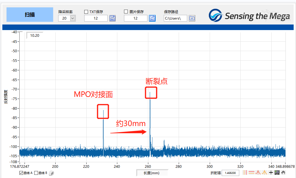
Task: Select the horizontal cursor lines tool
Action: coord(252,172)
